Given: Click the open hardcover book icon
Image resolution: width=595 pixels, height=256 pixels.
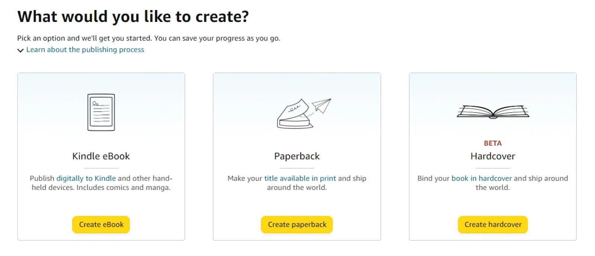Looking at the screenshot, I should 493,111.
